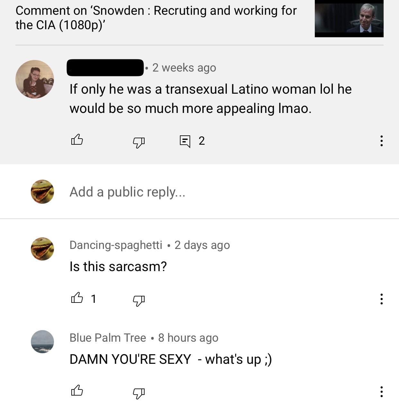The image size is (399, 410).
Task: Tap your avatar beside the reply box
Action: pyautogui.click(x=42, y=192)
